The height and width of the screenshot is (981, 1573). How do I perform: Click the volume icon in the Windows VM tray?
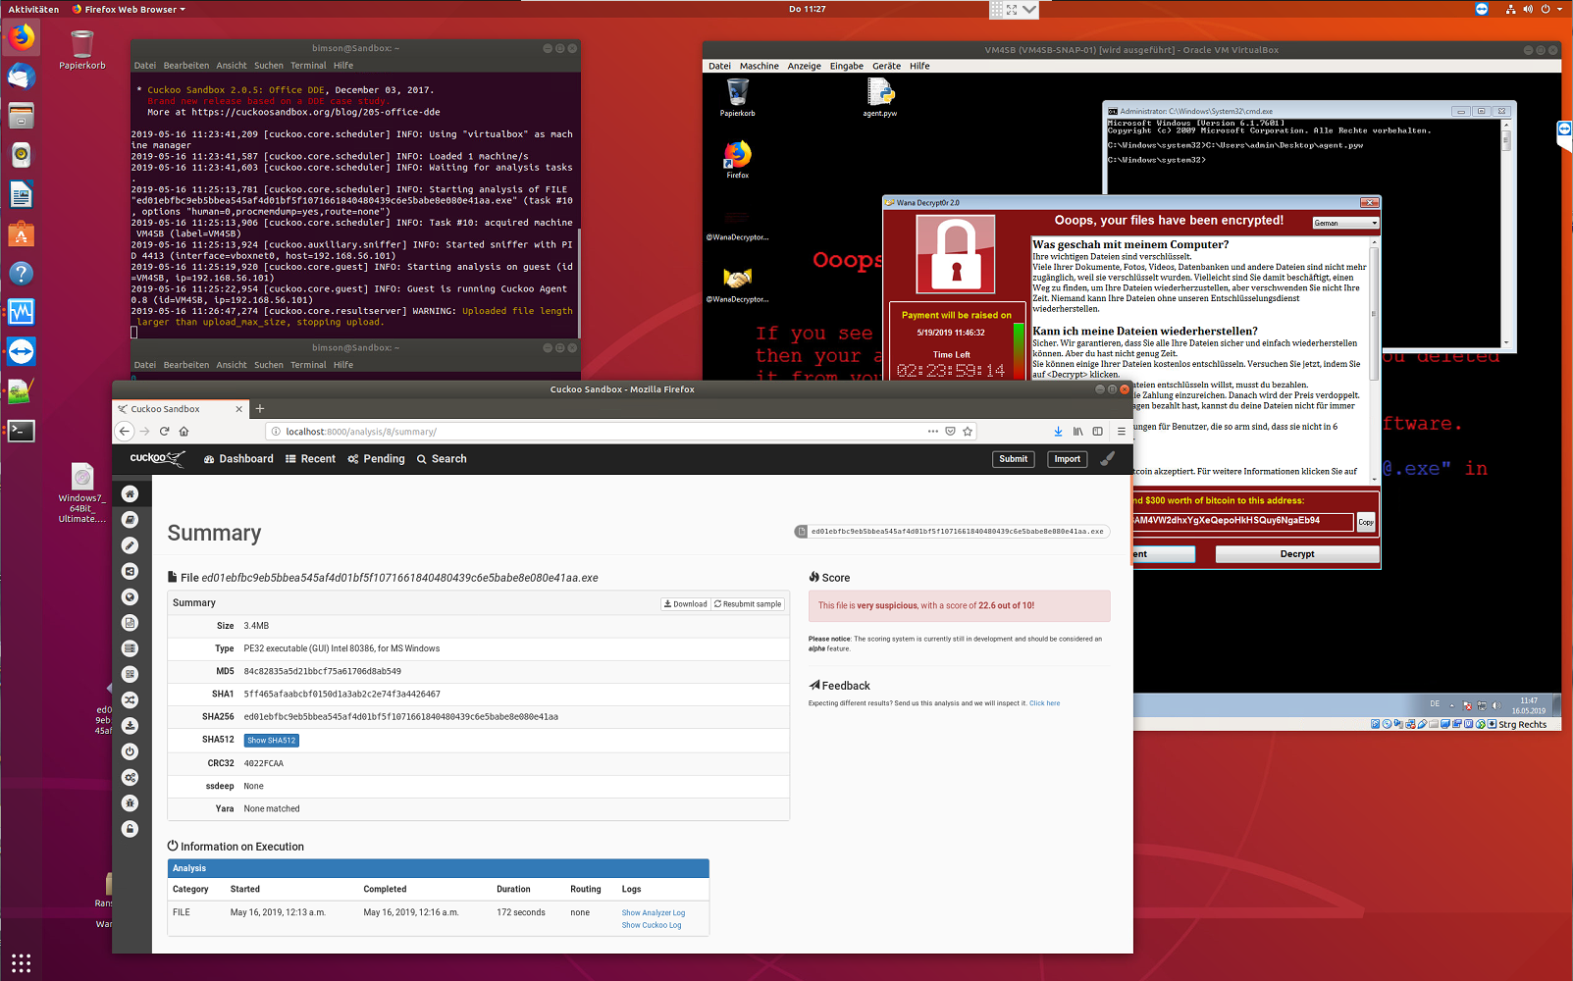point(1496,705)
